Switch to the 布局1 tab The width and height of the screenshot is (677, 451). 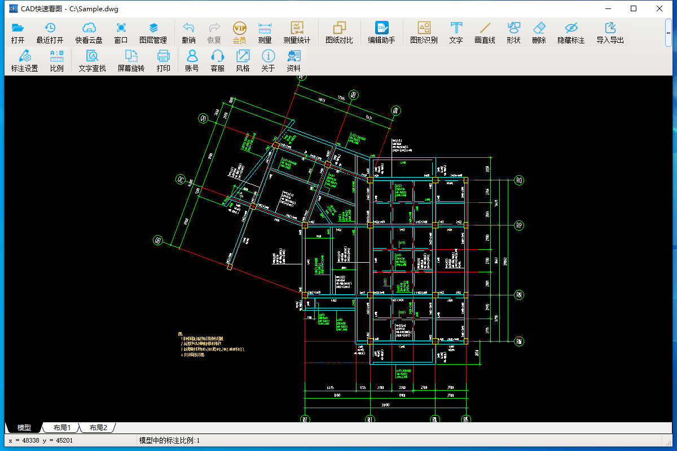point(62,428)
